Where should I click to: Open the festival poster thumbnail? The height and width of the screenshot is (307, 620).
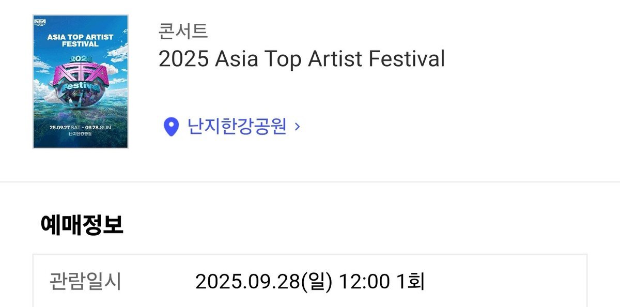click(81, 82)
